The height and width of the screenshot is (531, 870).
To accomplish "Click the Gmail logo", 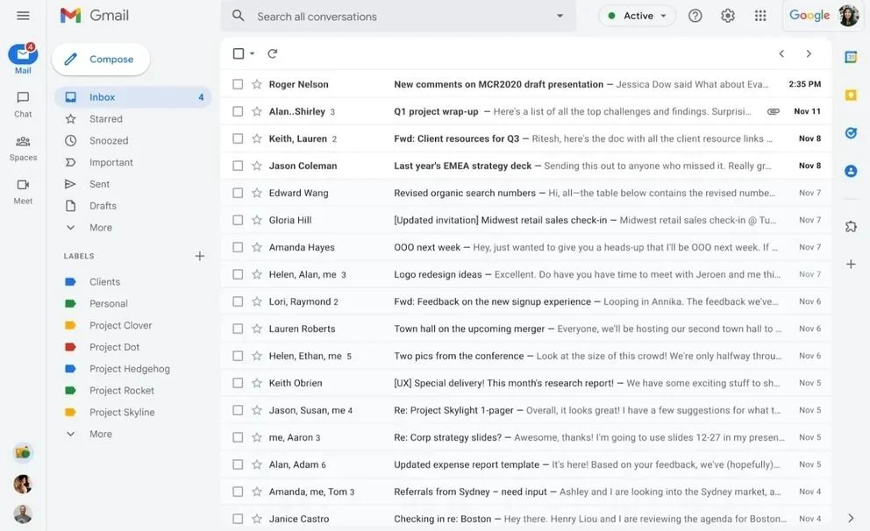I will point(95,16).
